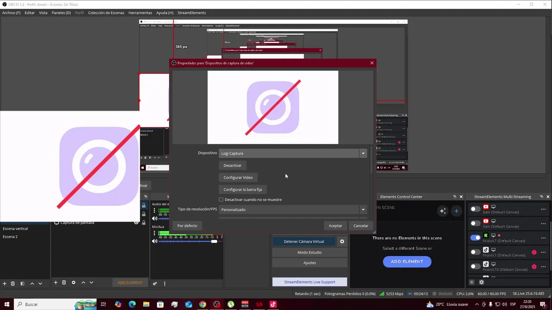552x310 pixels.
Task: Toggle visibility of Captura de pantalla source
Action: click(x=136, y=223)
